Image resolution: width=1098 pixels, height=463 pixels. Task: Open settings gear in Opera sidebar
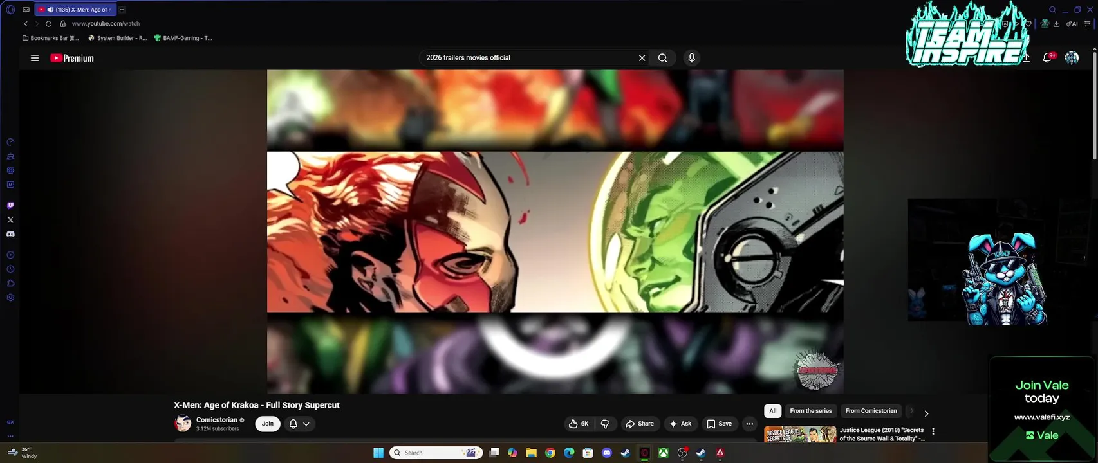click(x=10, y=298)
